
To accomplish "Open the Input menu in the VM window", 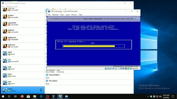I will coord(67,15).
